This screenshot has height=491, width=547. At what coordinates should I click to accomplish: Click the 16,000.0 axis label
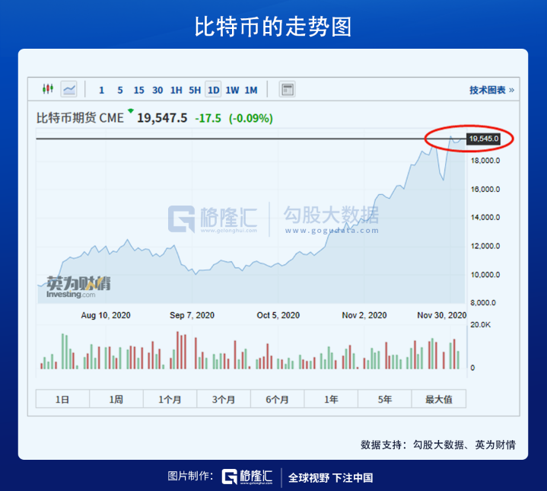click(x=485, y=189)
